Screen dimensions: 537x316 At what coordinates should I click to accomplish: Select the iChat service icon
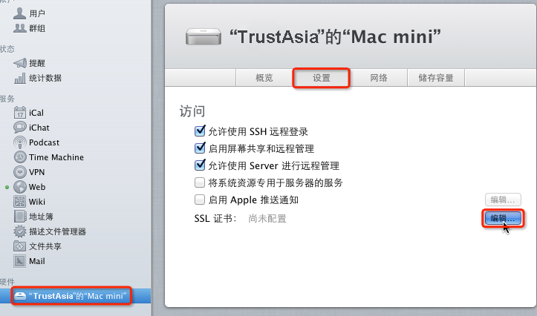coord(20,128)
